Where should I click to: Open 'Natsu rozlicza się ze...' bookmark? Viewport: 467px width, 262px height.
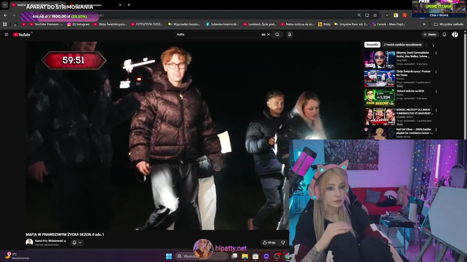click(297, 24)
